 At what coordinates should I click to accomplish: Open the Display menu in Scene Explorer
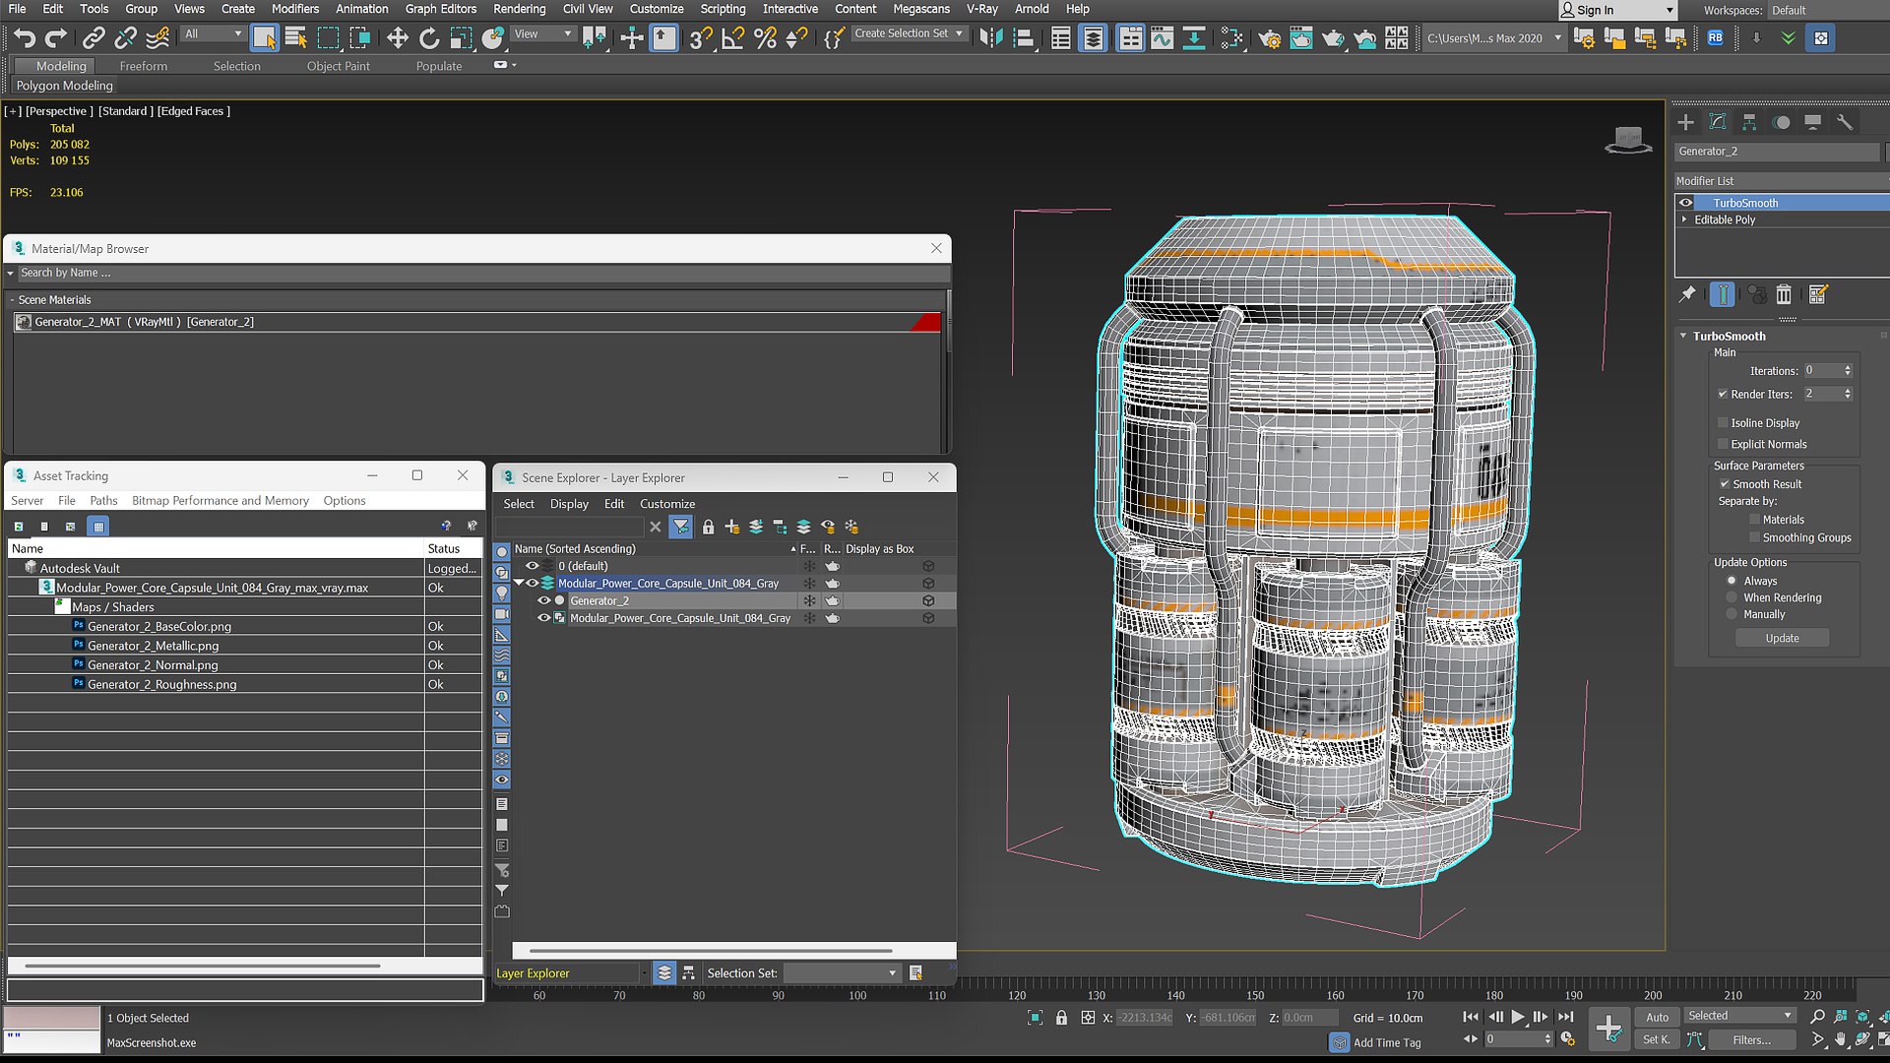pos(569,503)
